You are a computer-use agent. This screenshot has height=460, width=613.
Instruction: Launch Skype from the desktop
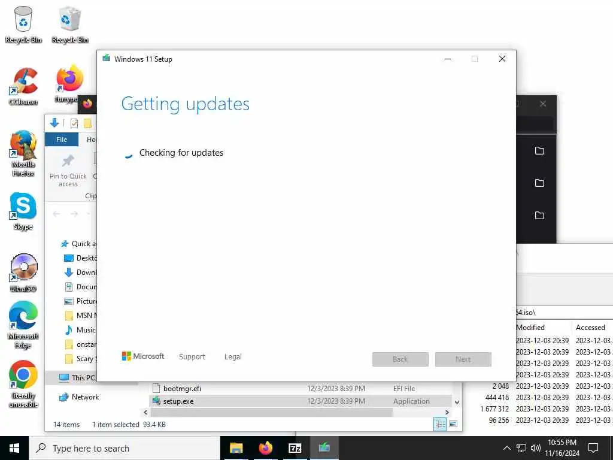pyautogui.click(x=23, y=211)
